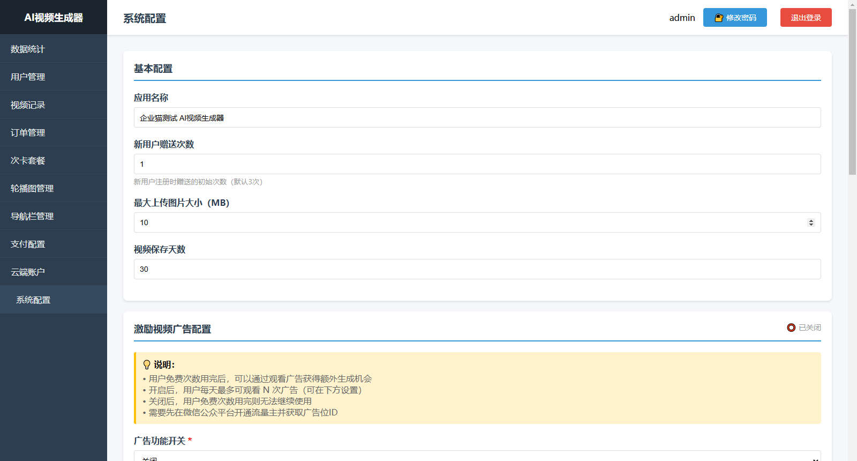Click the AI视频生成器 sidebar title

[x=54, y=18]
